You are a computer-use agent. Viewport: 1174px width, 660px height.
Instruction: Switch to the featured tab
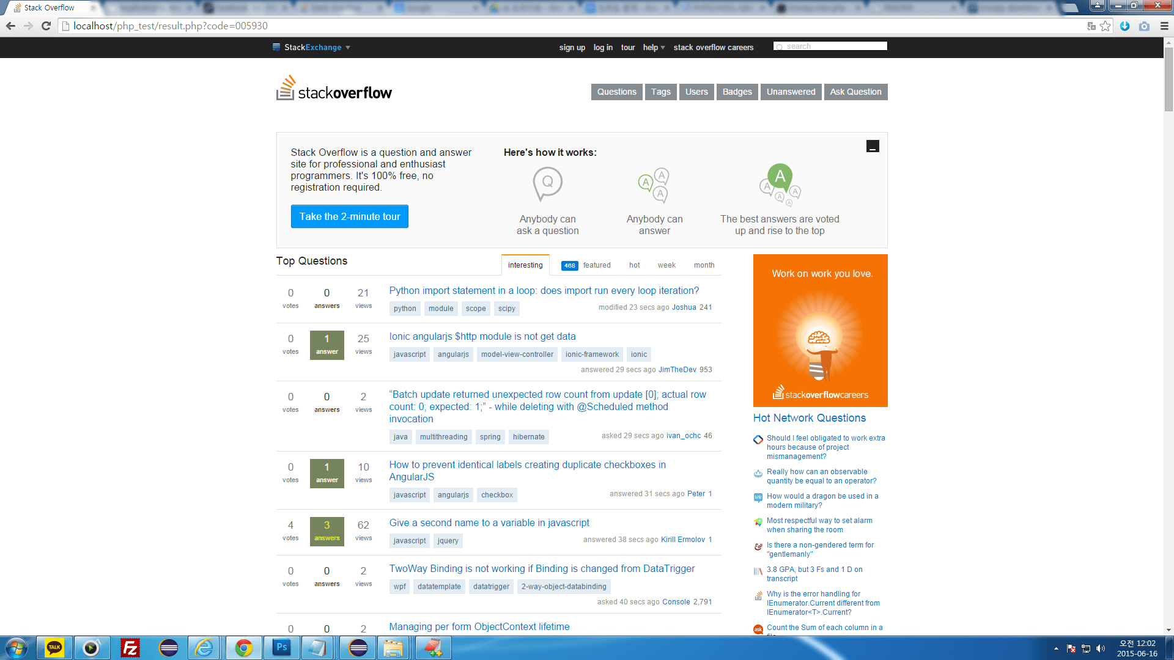586,265
